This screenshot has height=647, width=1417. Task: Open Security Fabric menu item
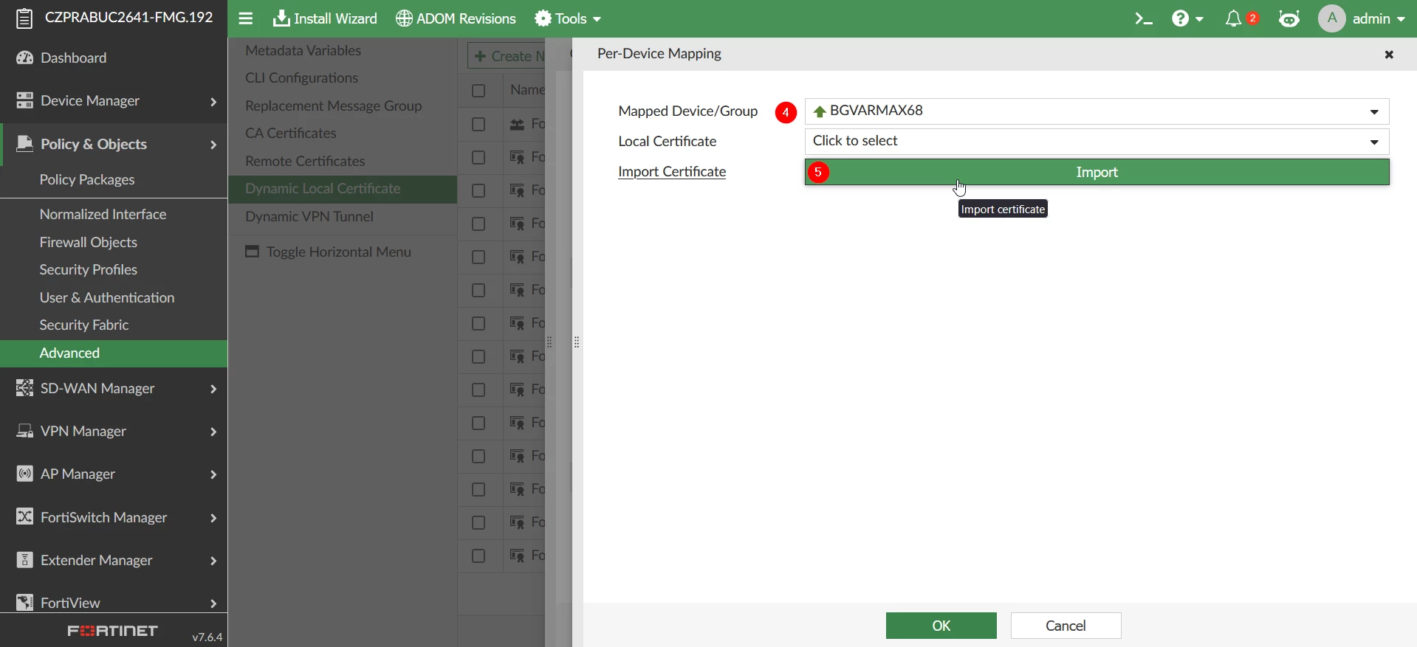pos(84,325)
